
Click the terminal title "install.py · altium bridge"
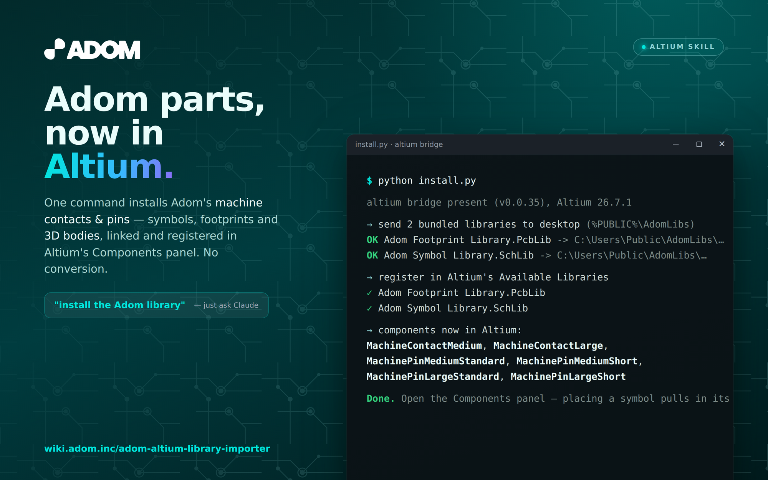399,144
